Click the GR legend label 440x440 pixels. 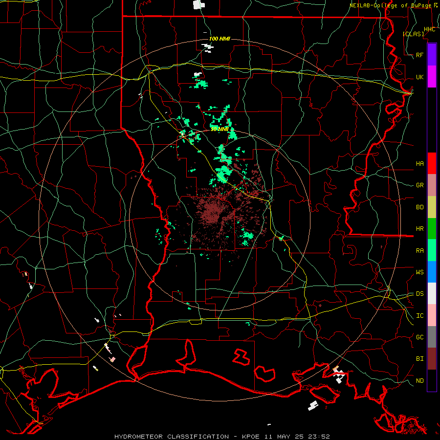coord(419,185)
